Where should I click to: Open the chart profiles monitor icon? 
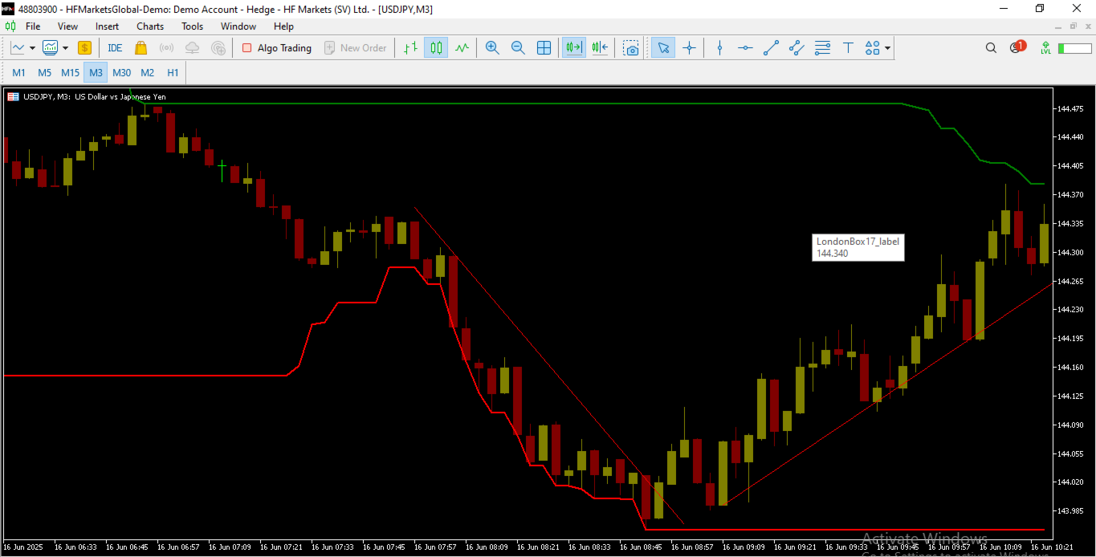(x=51, y=48)
